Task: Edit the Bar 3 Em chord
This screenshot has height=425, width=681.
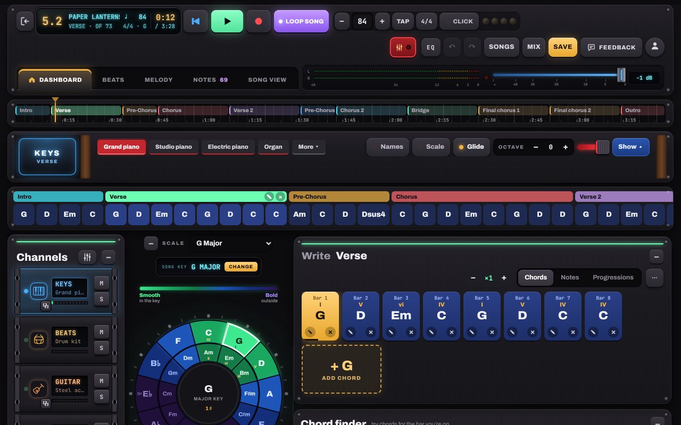Action: (391, 333)
